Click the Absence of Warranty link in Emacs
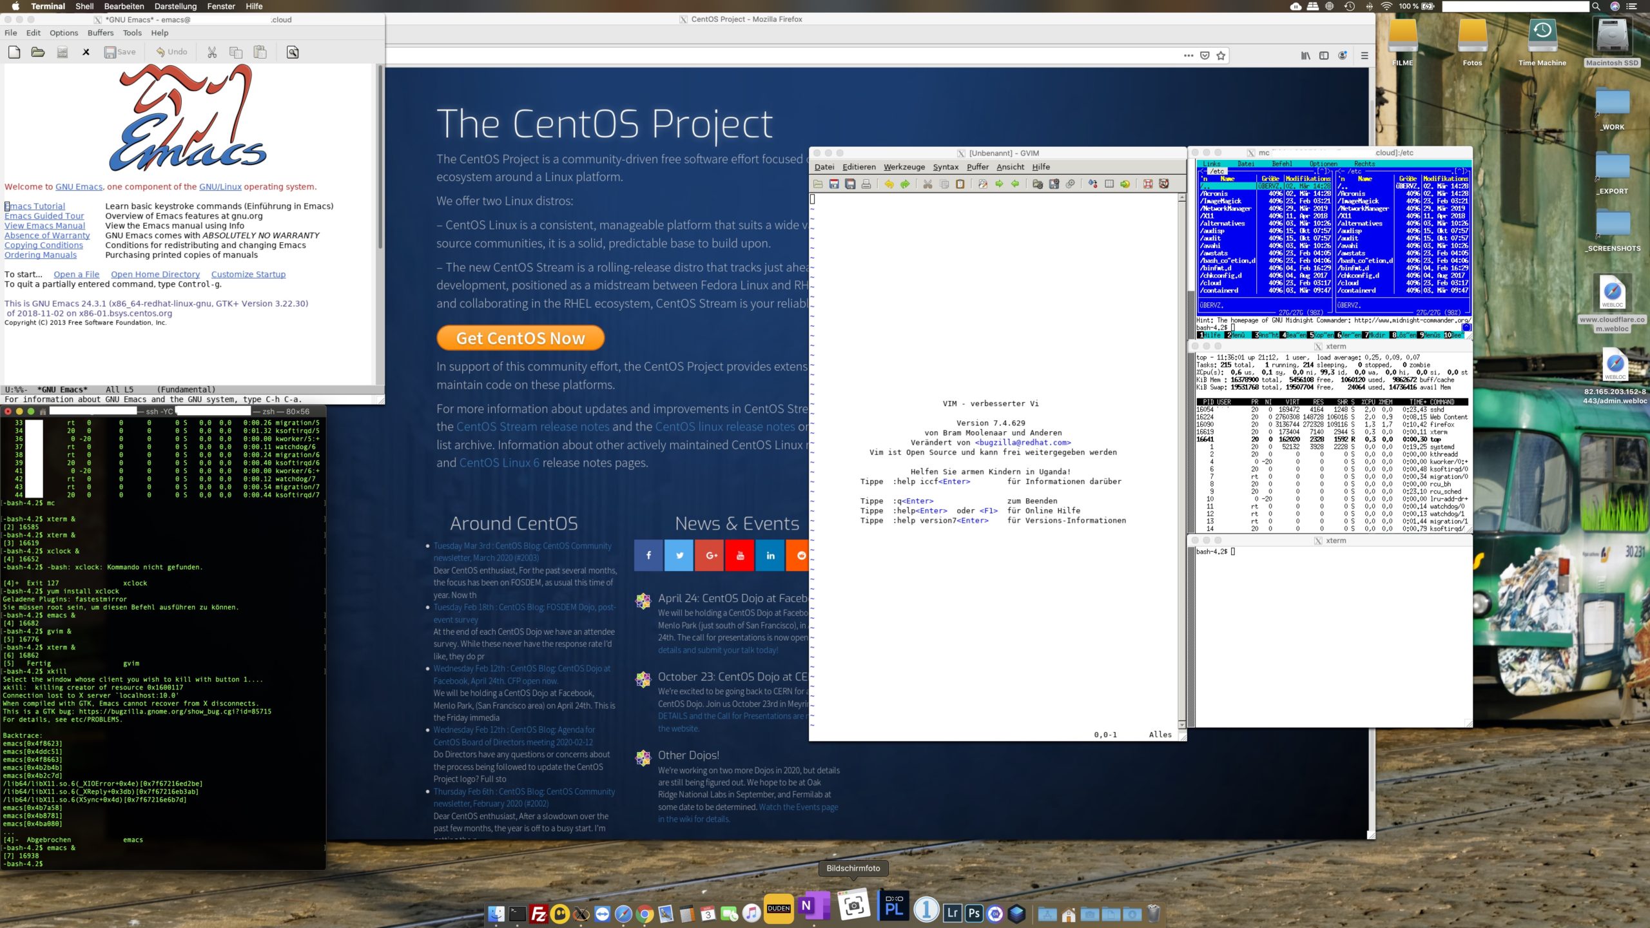1650x928 pixels. pos(47,235)
